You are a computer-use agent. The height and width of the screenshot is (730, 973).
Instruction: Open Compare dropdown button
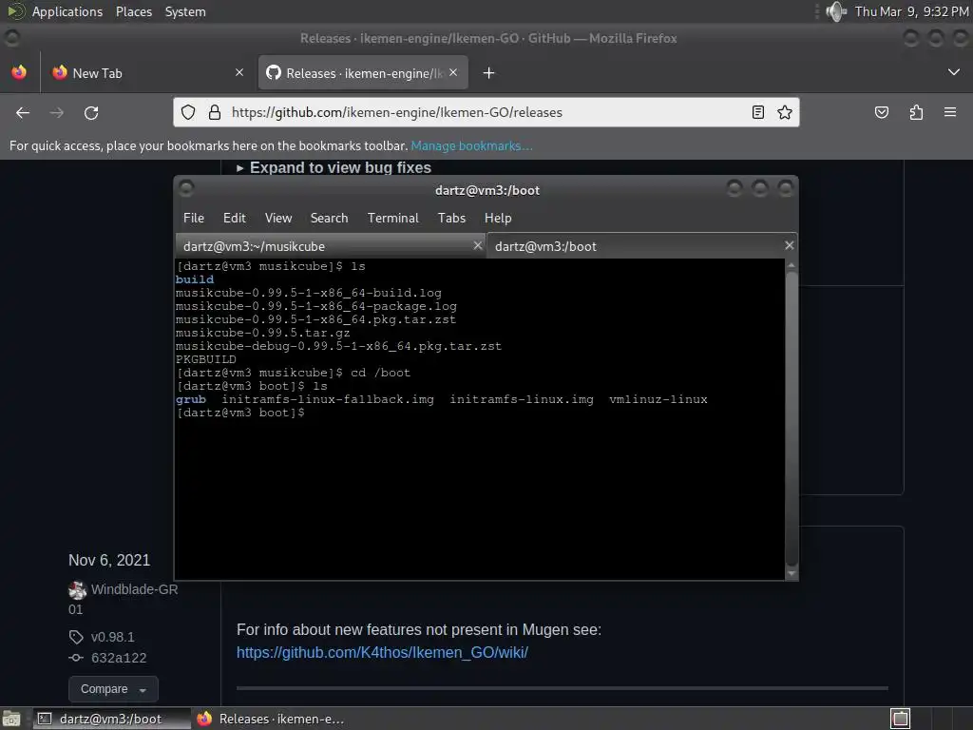tap(113, 689)
